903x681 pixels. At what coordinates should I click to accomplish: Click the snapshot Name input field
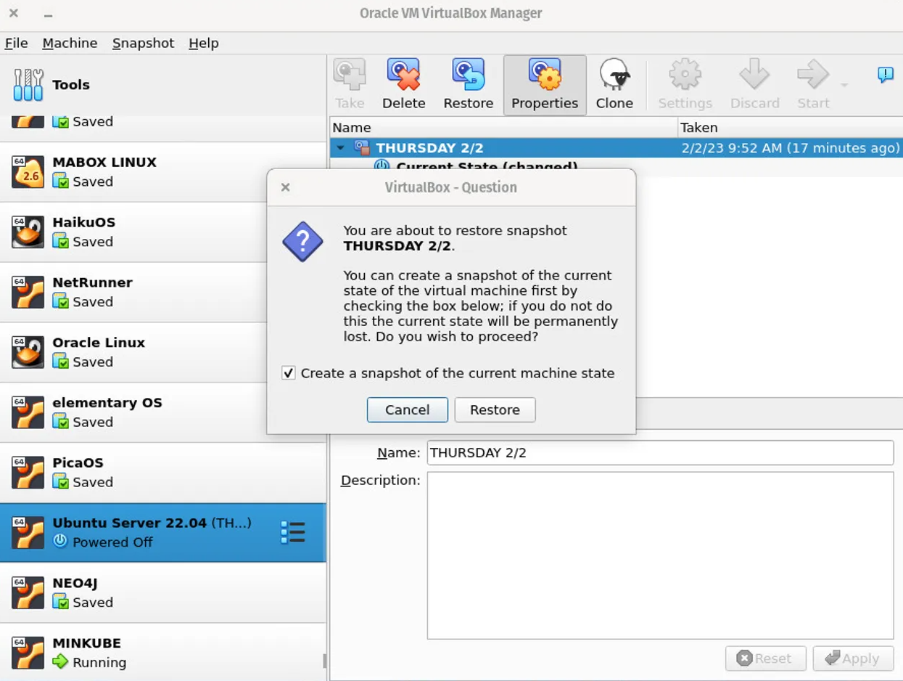point(660,452)
